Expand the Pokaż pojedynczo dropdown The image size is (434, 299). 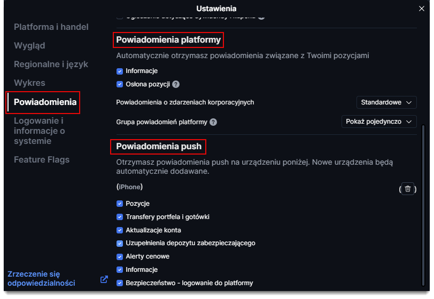click(379, 122)
